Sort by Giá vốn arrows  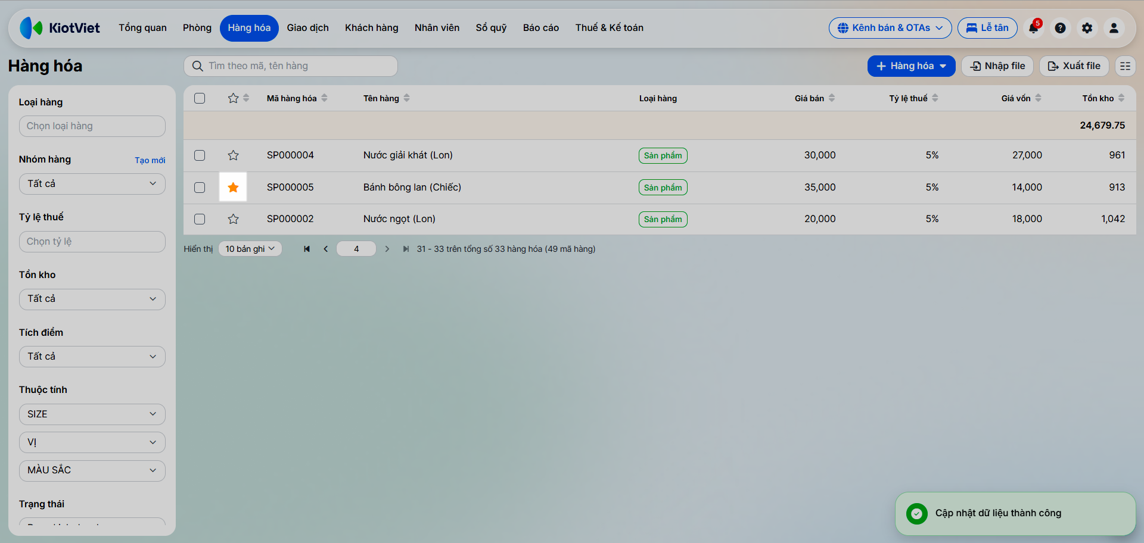coord(1038,98)
